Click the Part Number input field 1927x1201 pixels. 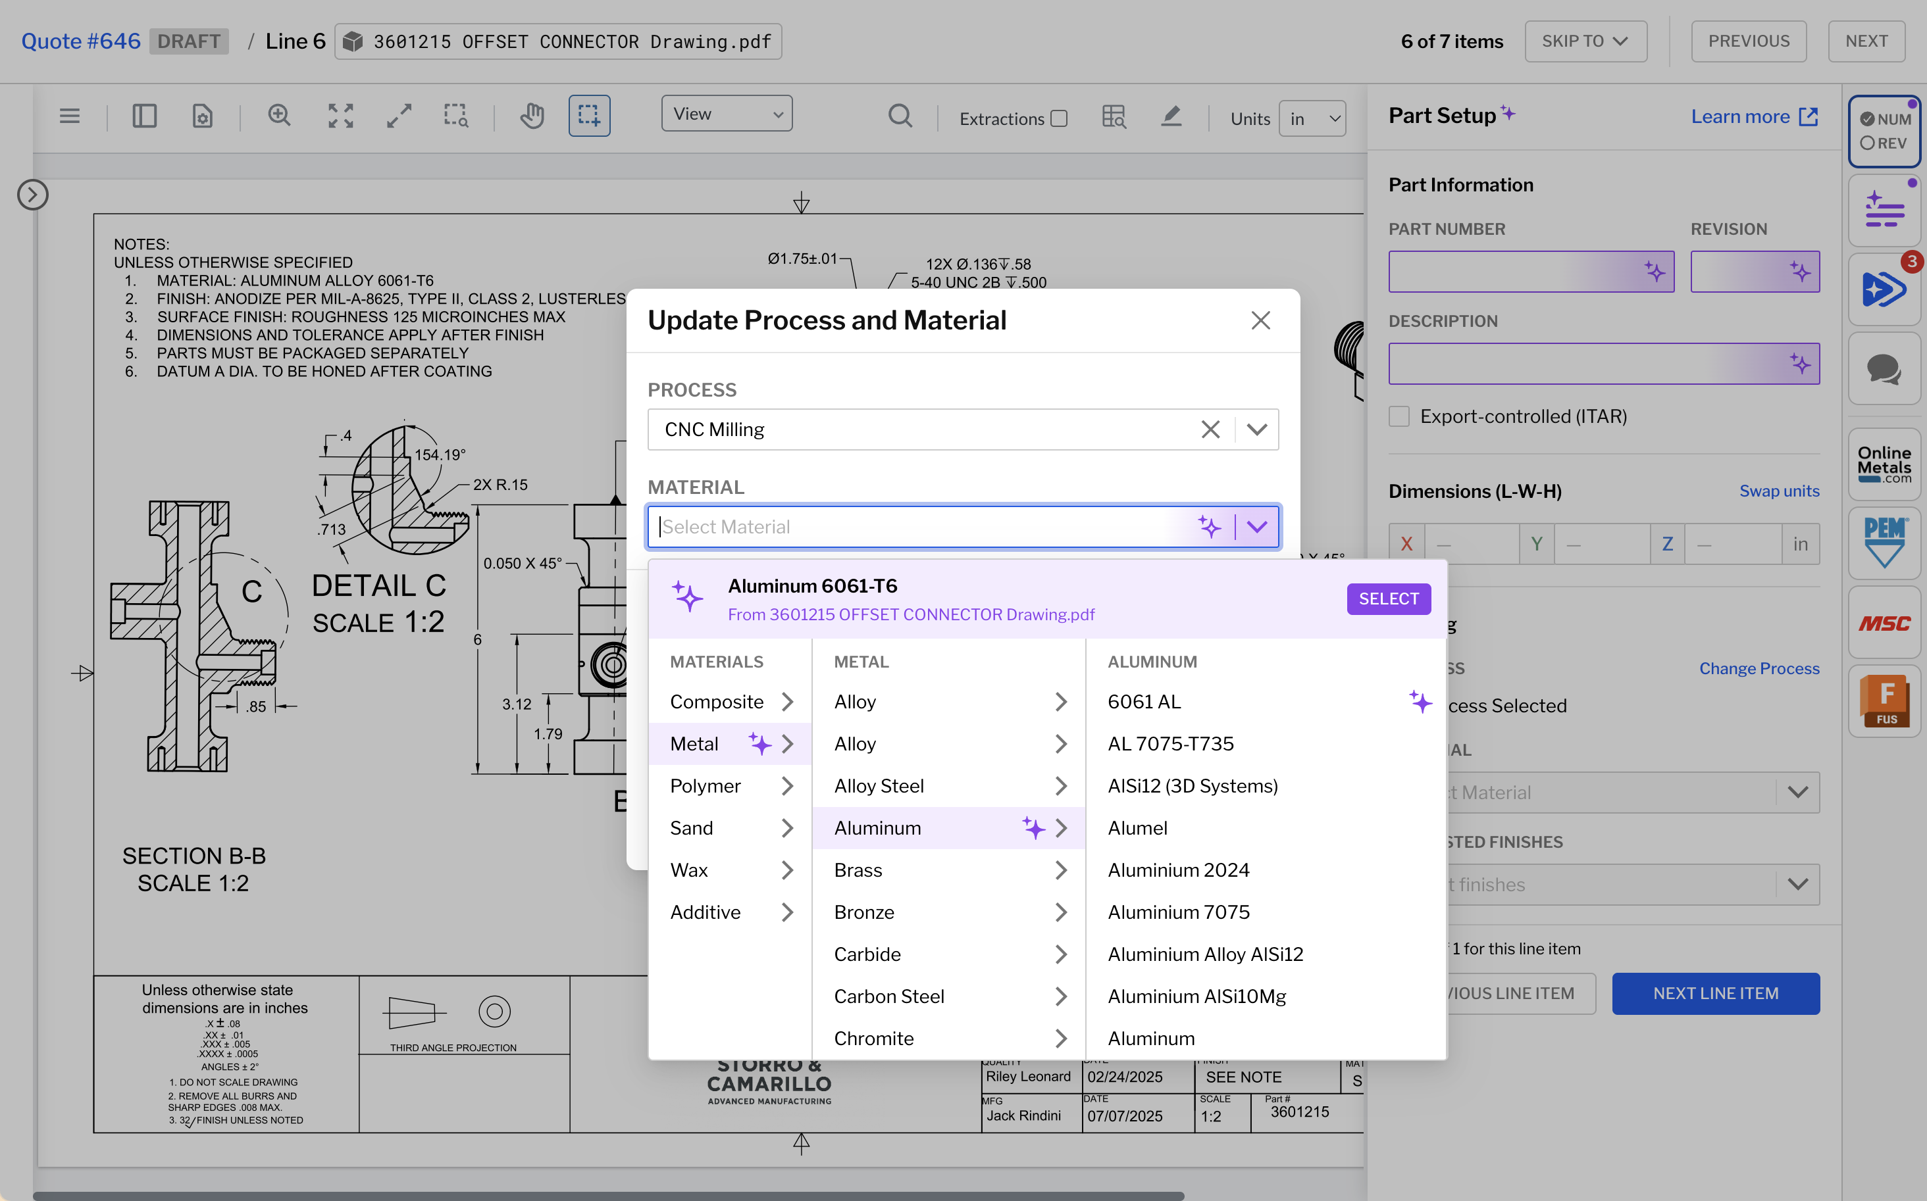click(1531, 272)
